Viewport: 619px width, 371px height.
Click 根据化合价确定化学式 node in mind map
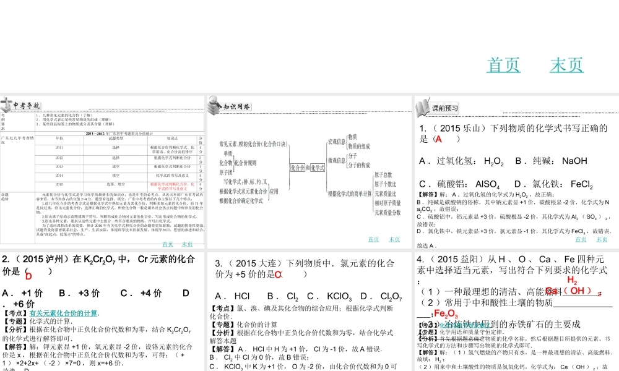point(241,201)
